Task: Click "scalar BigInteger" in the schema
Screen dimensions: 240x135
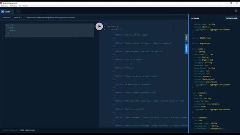Action: [x=201, y=43]
